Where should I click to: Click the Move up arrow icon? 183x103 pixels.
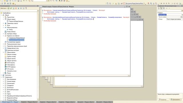(x=18, y=8)
